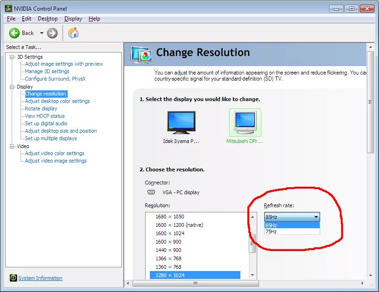Select the Idek Iiyama monitor icon
This screenshot has height=292, width=379.
click(x=181, y=122)
